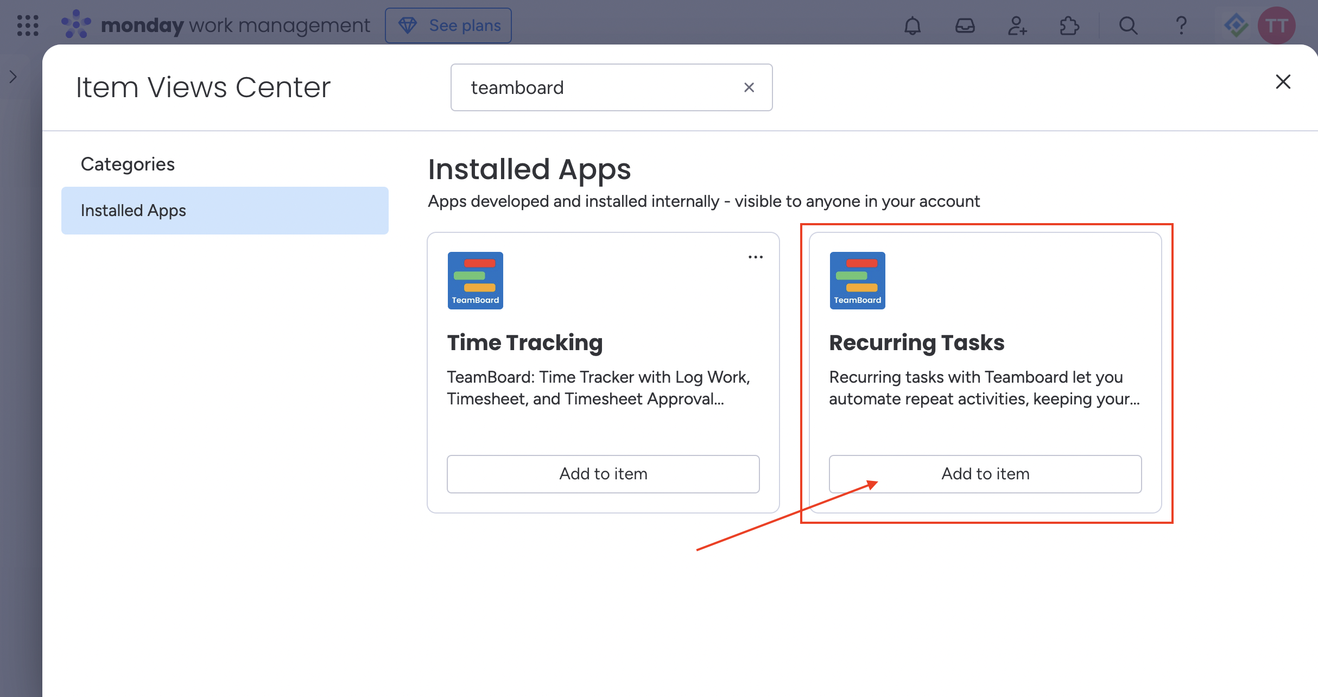1318x697 pixels.
Task: Close the Item Views Center dialog
Action: [x=1283, y=82]
